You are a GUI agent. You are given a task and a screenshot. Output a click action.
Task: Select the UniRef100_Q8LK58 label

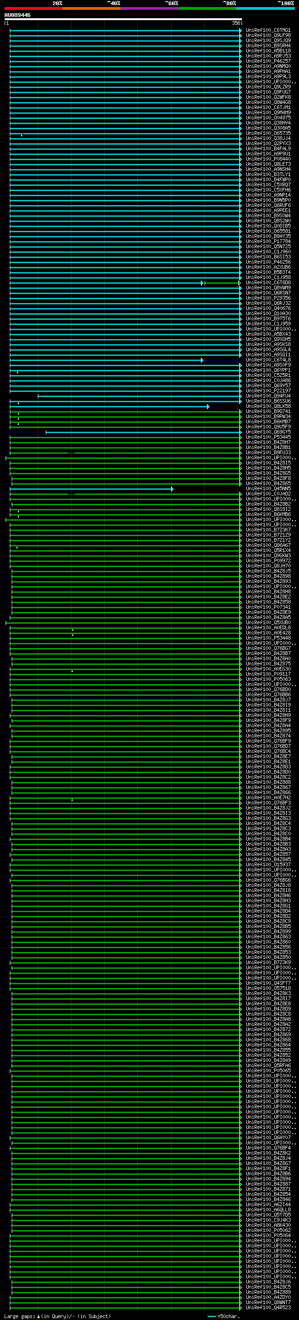[x=268, y=406]
